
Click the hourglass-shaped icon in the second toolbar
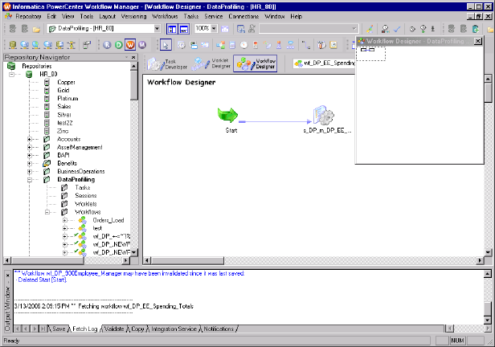point(72,45)
